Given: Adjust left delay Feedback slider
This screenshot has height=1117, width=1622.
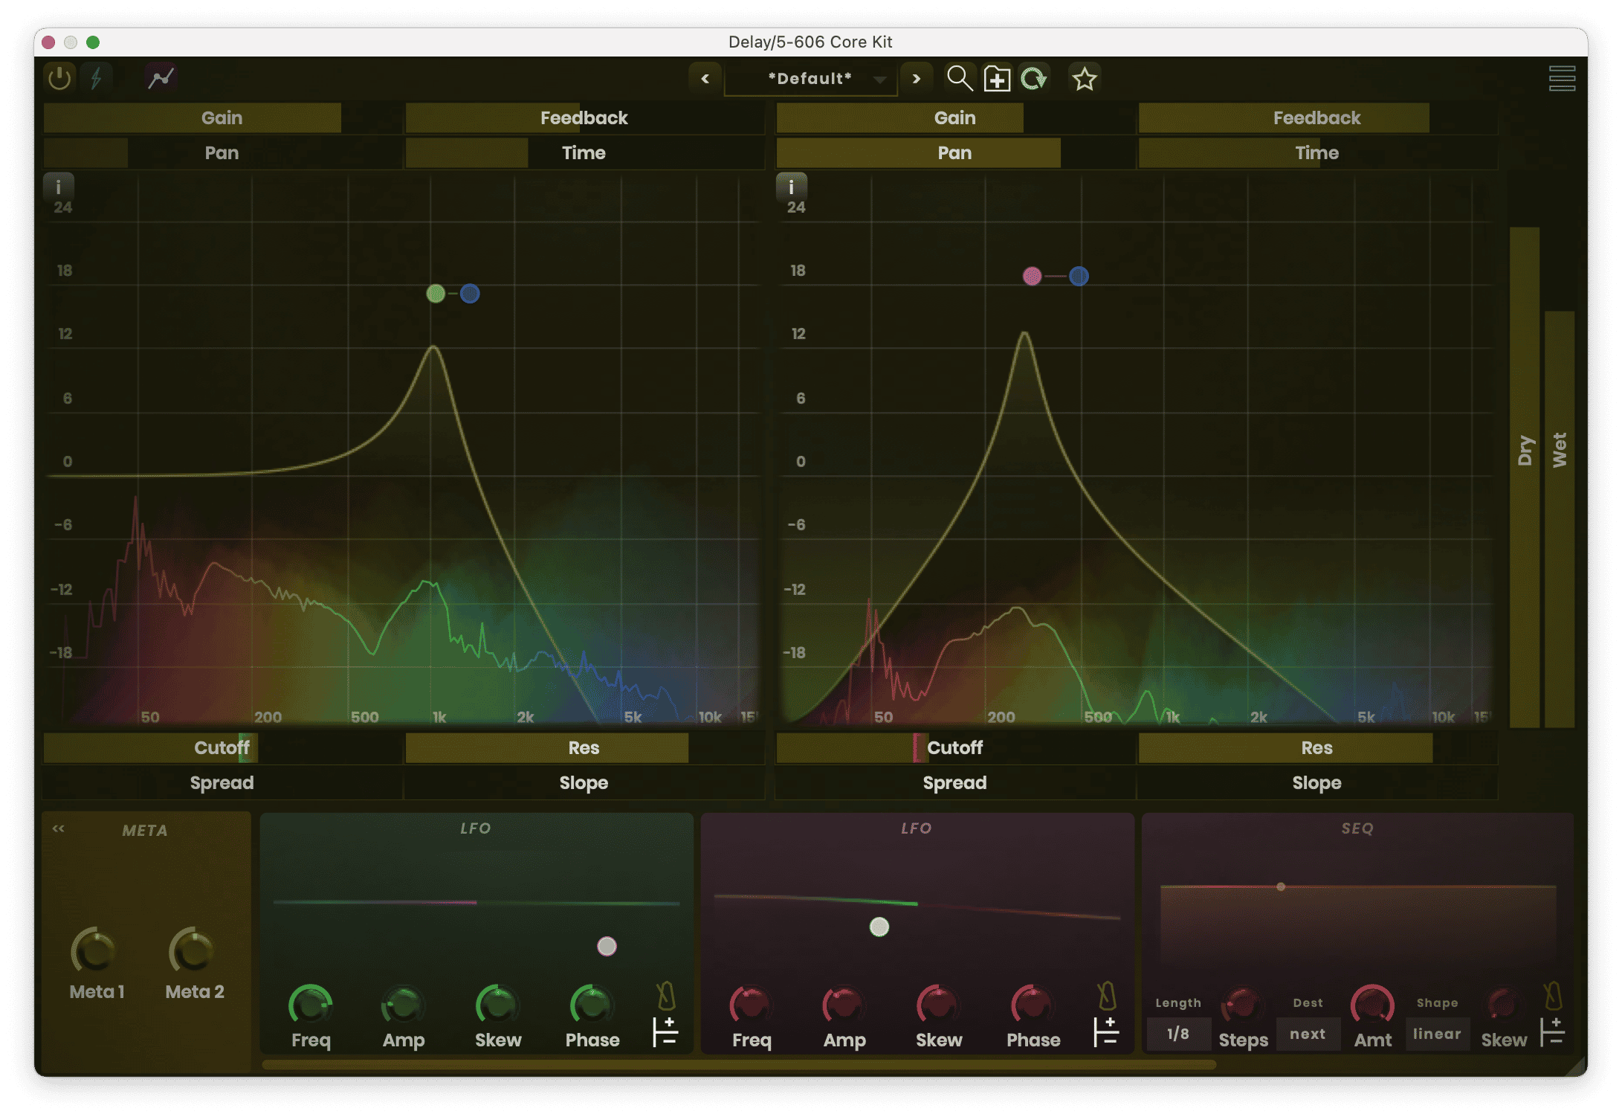Looking at the screenshot, I should coord(584,118).
